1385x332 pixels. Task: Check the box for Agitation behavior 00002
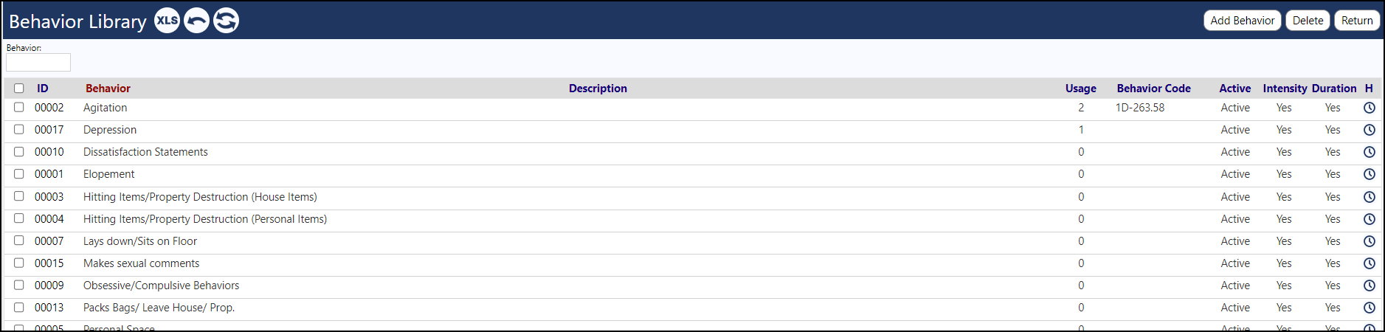click(19, 107)
